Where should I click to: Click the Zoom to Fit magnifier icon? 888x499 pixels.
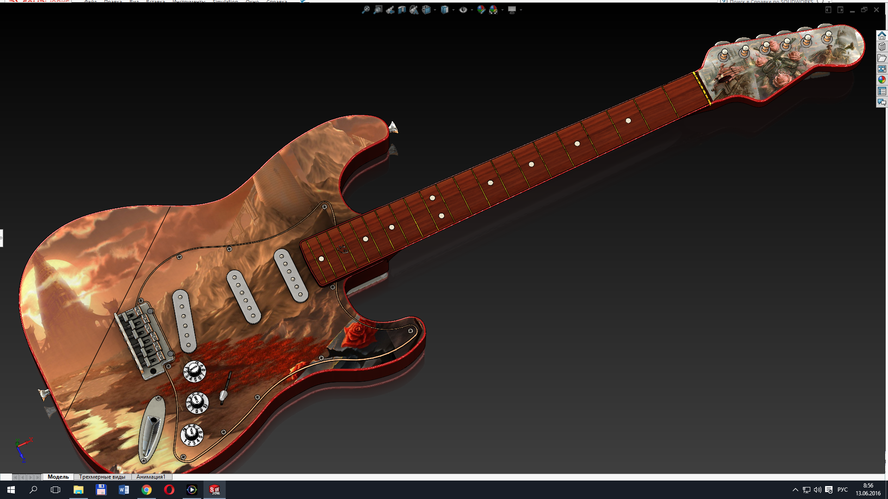(366, 10)
